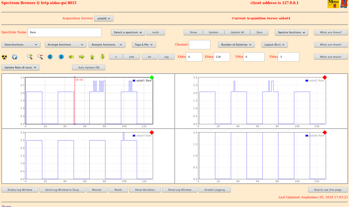Click the radiation symbol icon
Screen dimensions: 349x207
(x=4, y=57)
